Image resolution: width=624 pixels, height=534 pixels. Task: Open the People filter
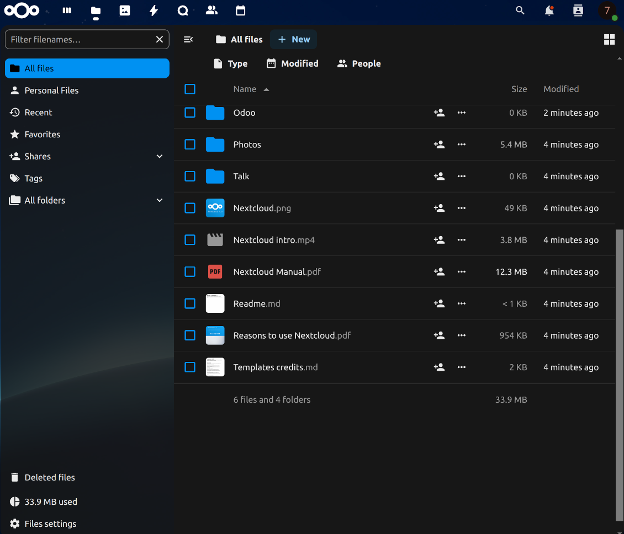pyautogui.click(x=359, y=63)
